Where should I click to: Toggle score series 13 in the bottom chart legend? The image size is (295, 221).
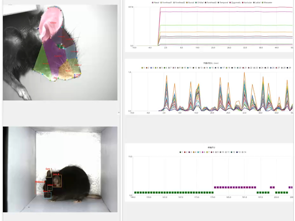(x=238, y=152)
